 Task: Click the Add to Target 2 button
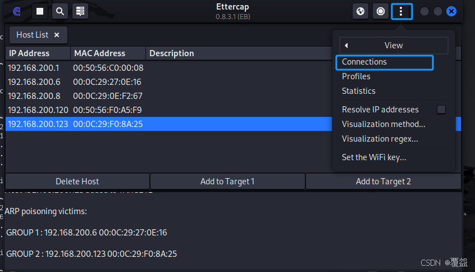383,182
